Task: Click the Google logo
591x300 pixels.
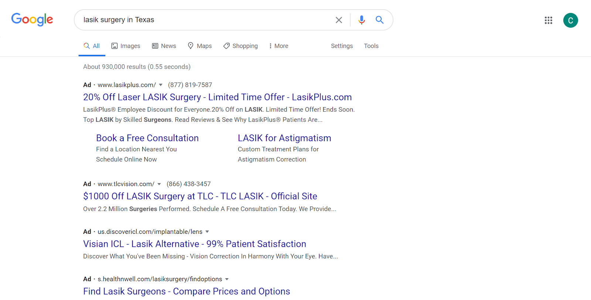Action: click(x=32, y=20)
